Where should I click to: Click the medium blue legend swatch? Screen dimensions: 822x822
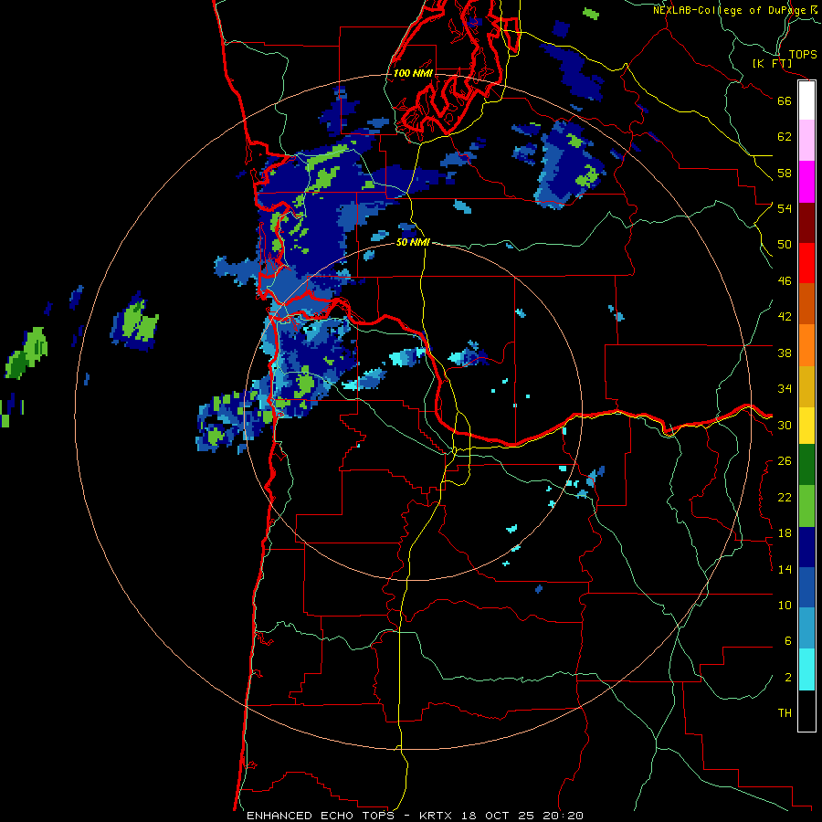click(806, 588)
